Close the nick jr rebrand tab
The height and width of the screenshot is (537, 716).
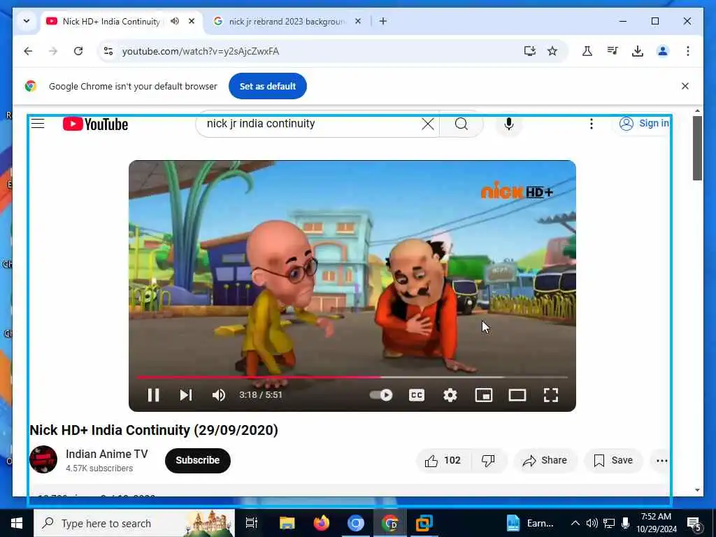coord(358,21)
